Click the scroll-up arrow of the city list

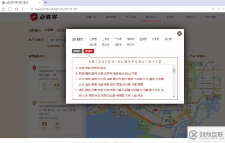click(174, 67)
